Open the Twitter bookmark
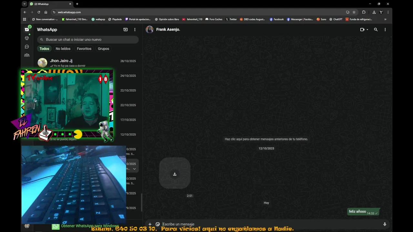The width and height of the screenshot is (413, 232). click(x=231, y=19)
